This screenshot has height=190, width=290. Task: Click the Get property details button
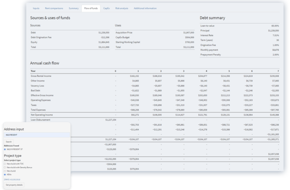[x=14, y=185]
